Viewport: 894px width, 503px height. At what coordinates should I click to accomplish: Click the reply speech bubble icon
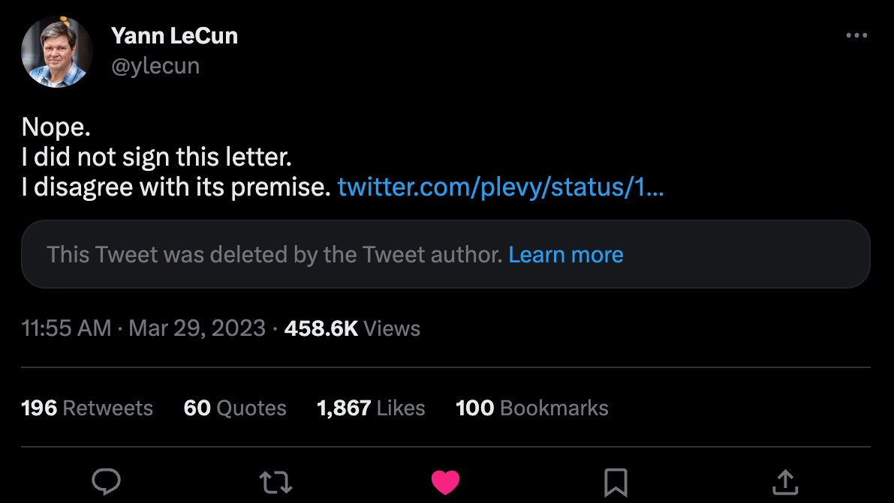[x=107, y=481]
